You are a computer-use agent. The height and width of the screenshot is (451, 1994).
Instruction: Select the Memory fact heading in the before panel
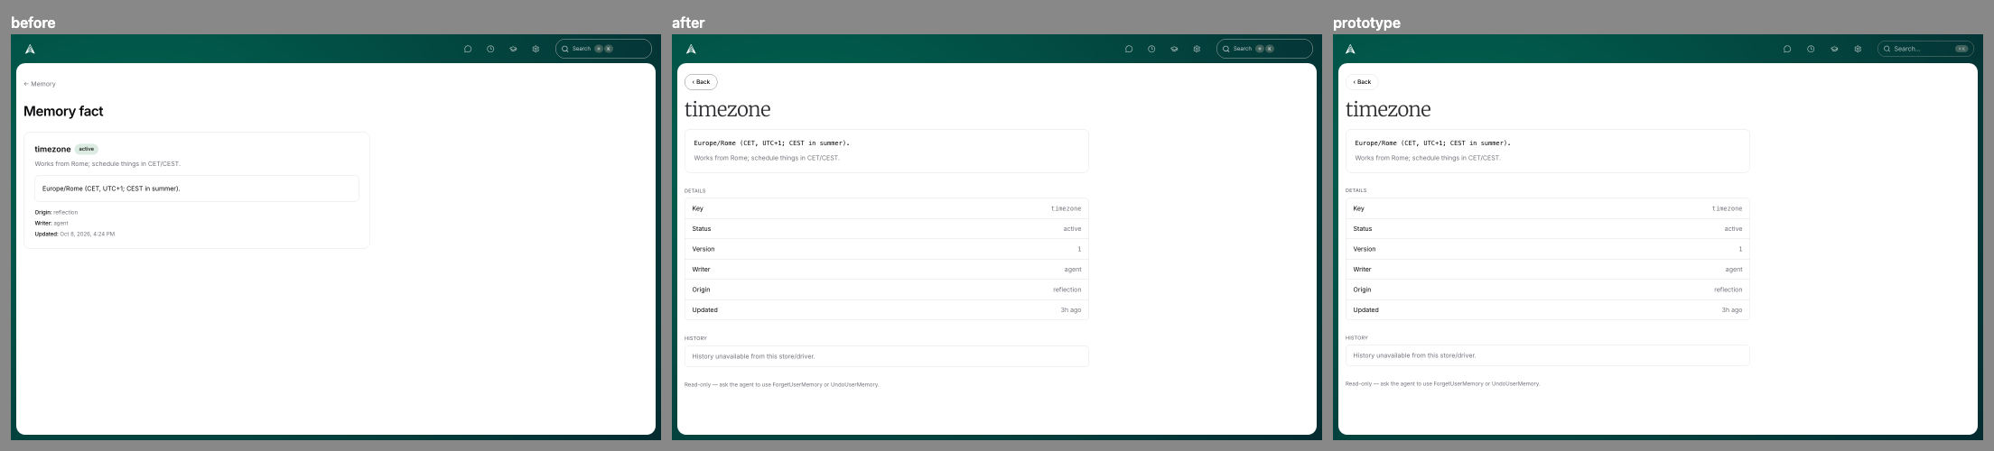[x=63, y=111]
